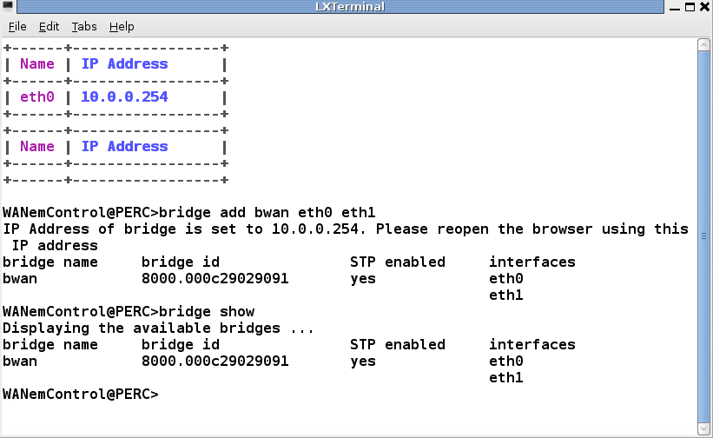Close the LXTerminal window

tap(705, 7)
